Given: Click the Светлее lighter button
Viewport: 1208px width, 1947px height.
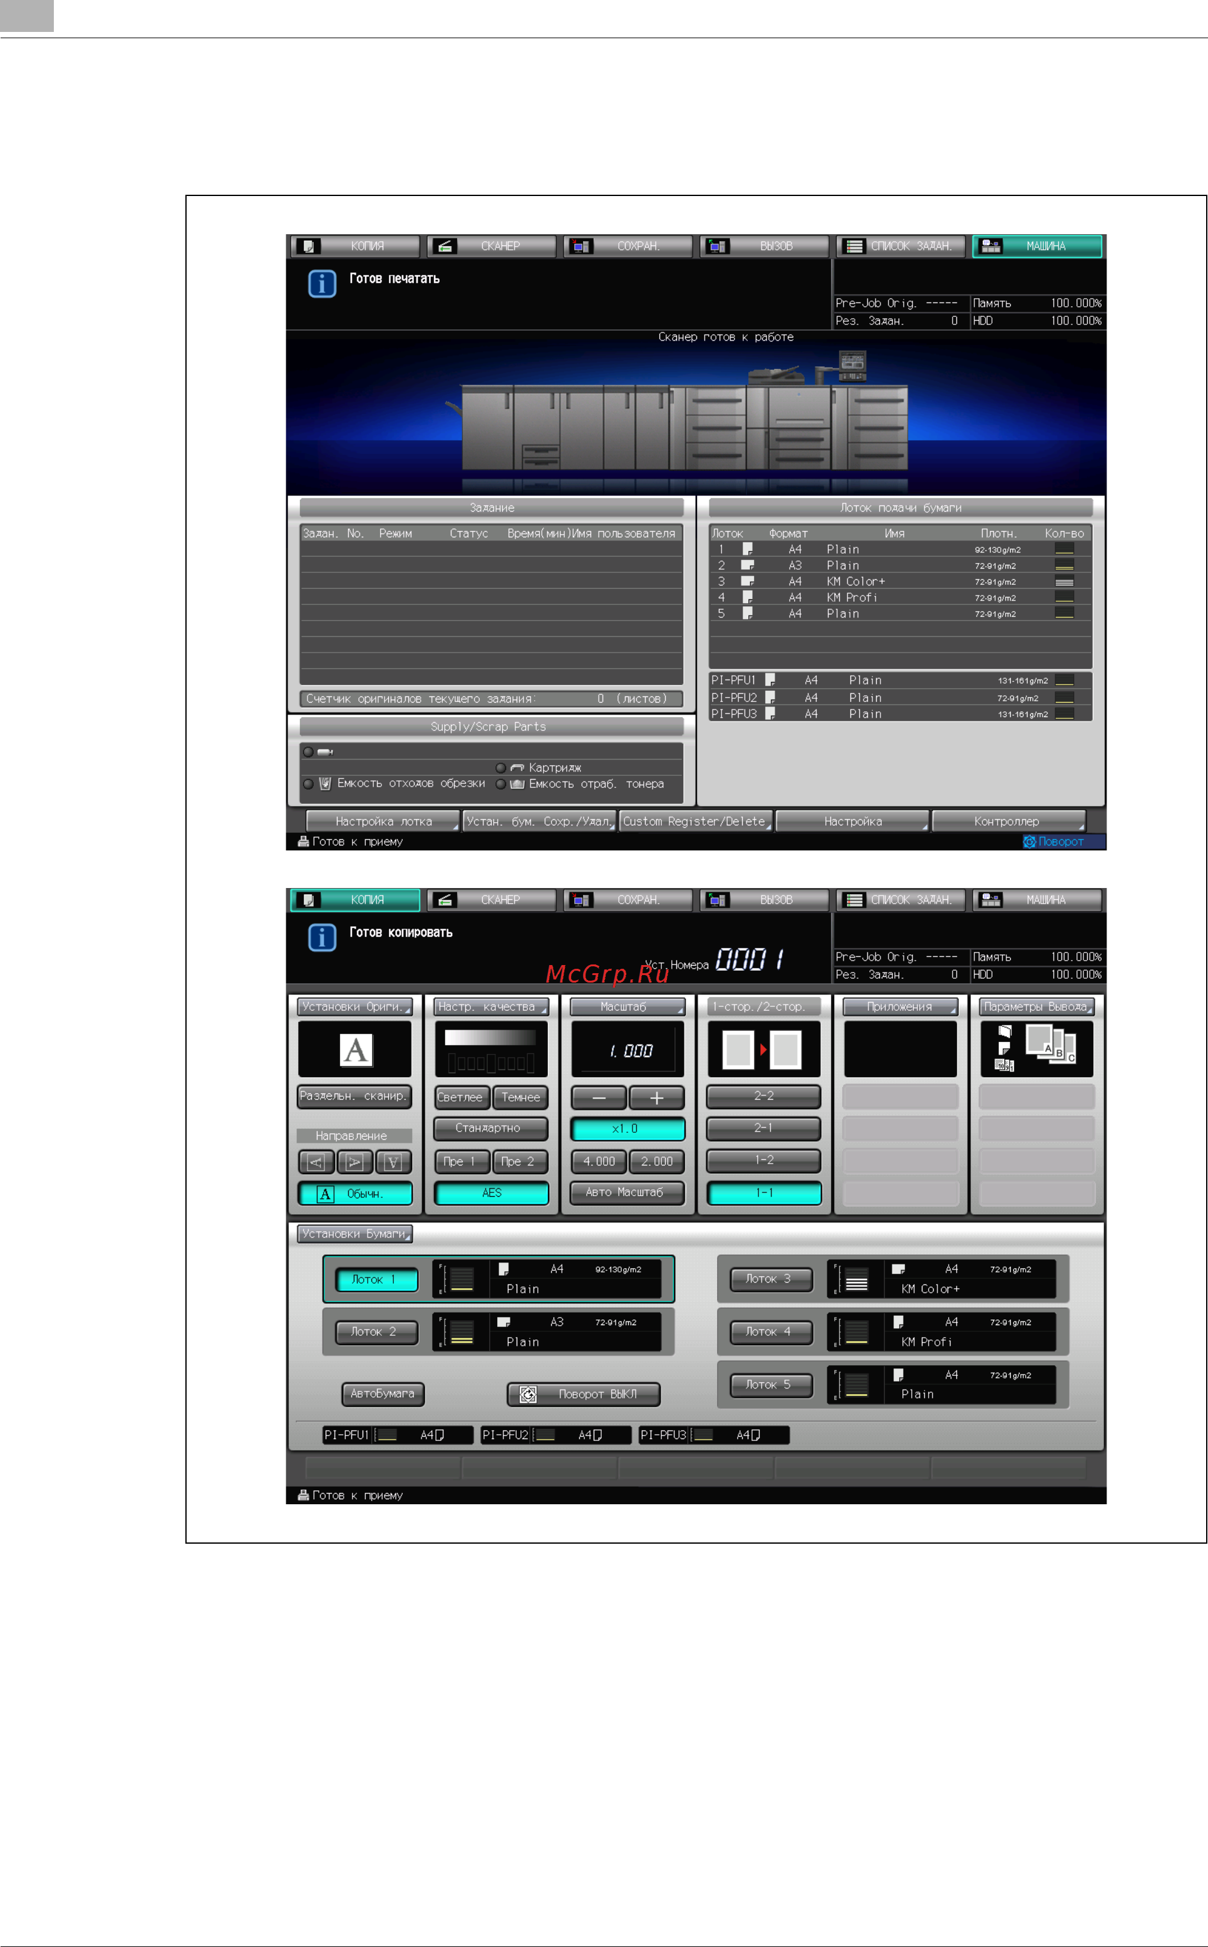Looking at the screenshot, I should [462, 1098].
